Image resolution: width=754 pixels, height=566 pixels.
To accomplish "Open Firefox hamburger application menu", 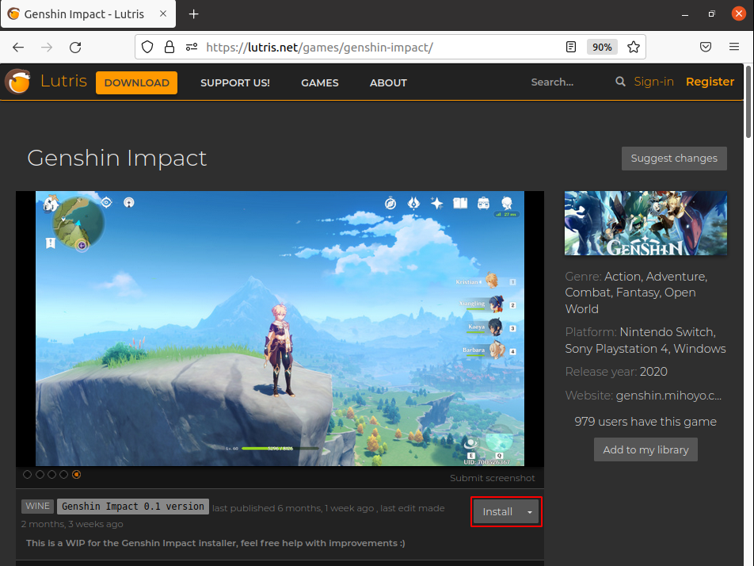I will [736, 48].
